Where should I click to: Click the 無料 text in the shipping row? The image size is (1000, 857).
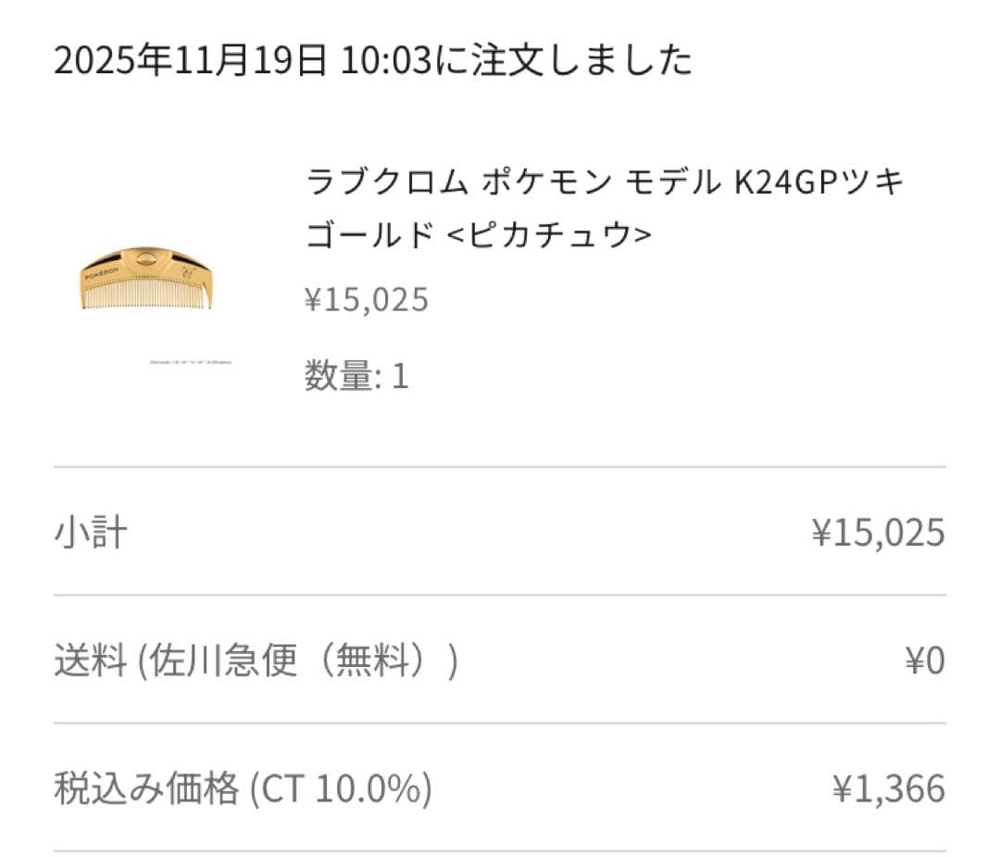click(370, 662)
